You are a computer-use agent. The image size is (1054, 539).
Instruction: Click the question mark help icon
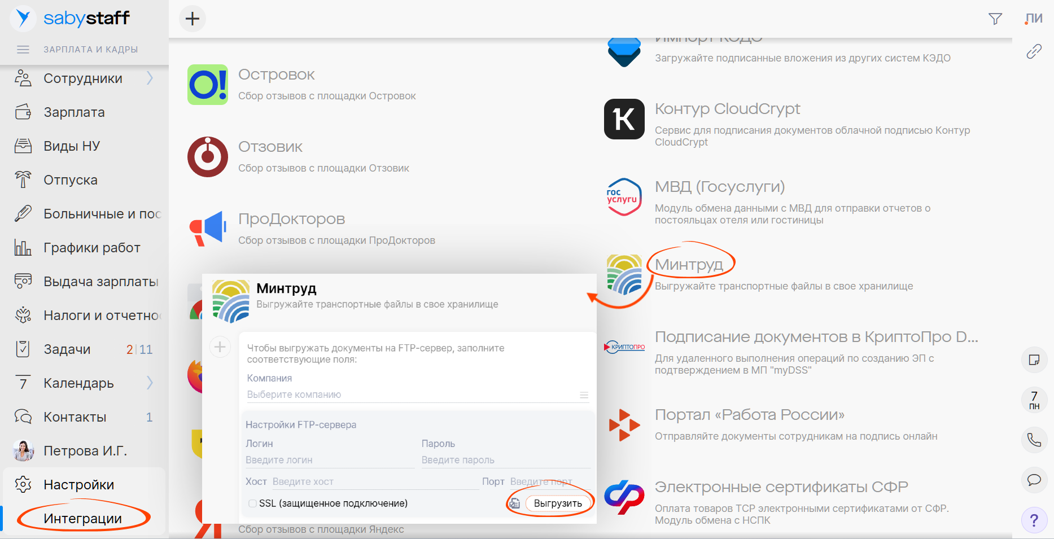[1034, 520]
